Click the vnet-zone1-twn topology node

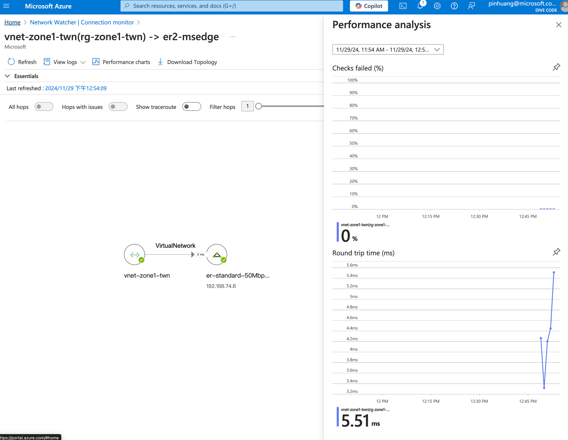[135, 255]
